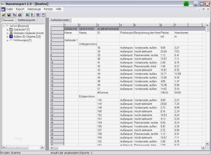Click the tree panel's scrollbar right arrow
This screenshot has height=155, width=211.
tap(42, 147)
